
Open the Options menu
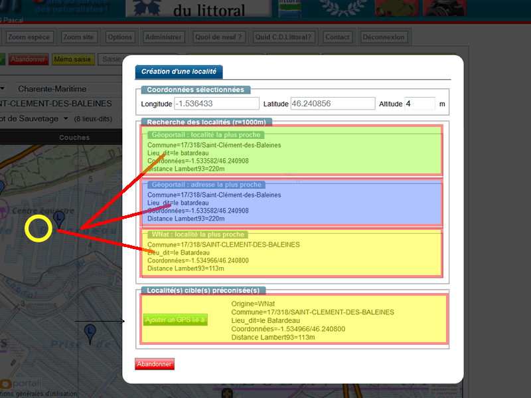click(119, 37)
